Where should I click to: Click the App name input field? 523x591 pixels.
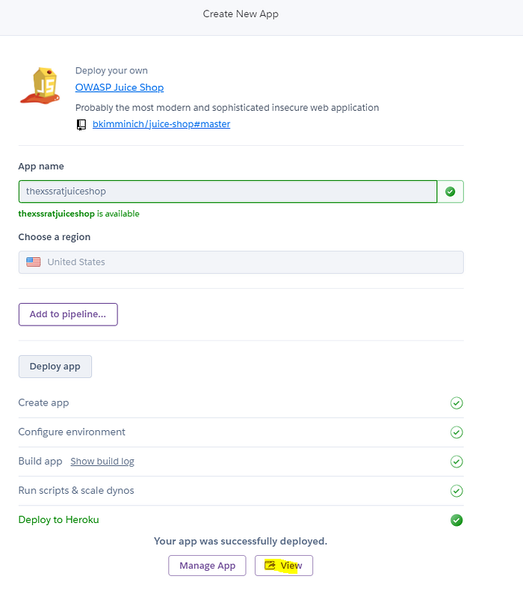pos(228,192)
